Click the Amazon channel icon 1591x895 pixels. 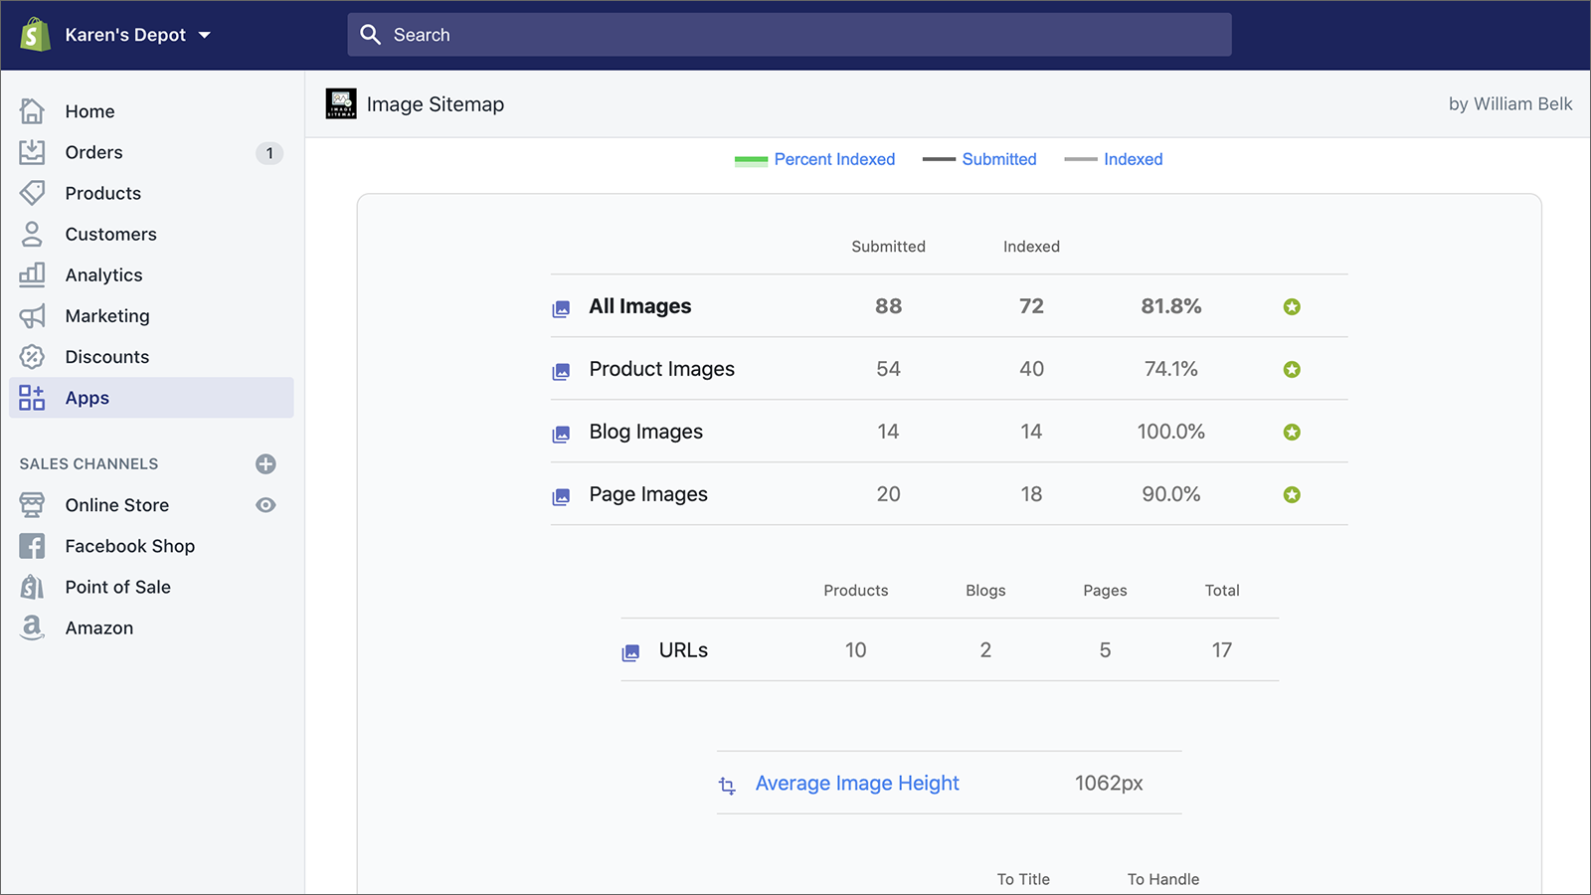(32, 627)
